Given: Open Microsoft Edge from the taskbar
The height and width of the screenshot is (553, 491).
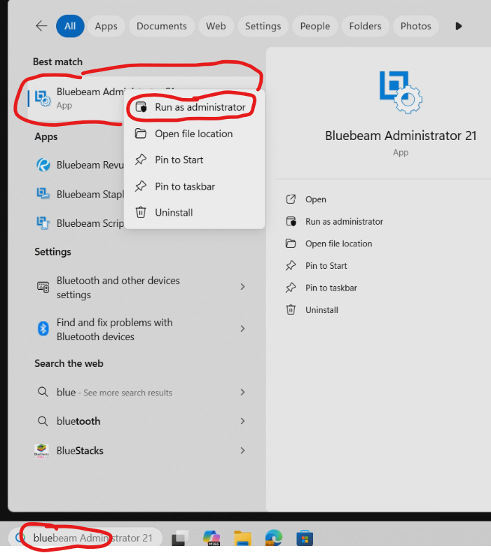Looking at the screenshot, I should (x=274, y=538).
